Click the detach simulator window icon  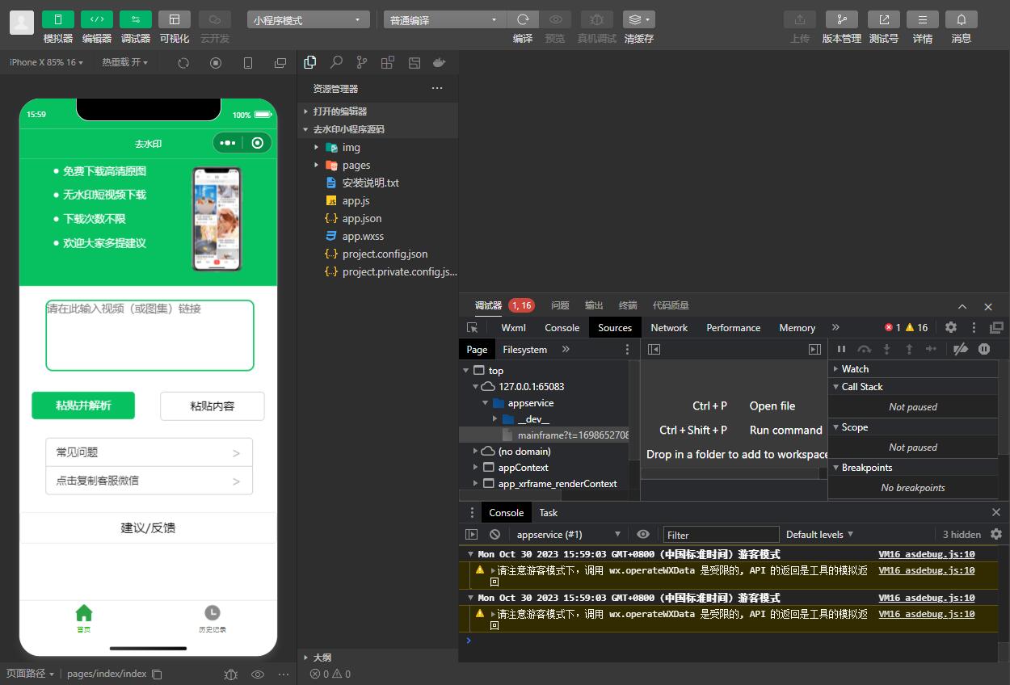click(x=280, y=63)
